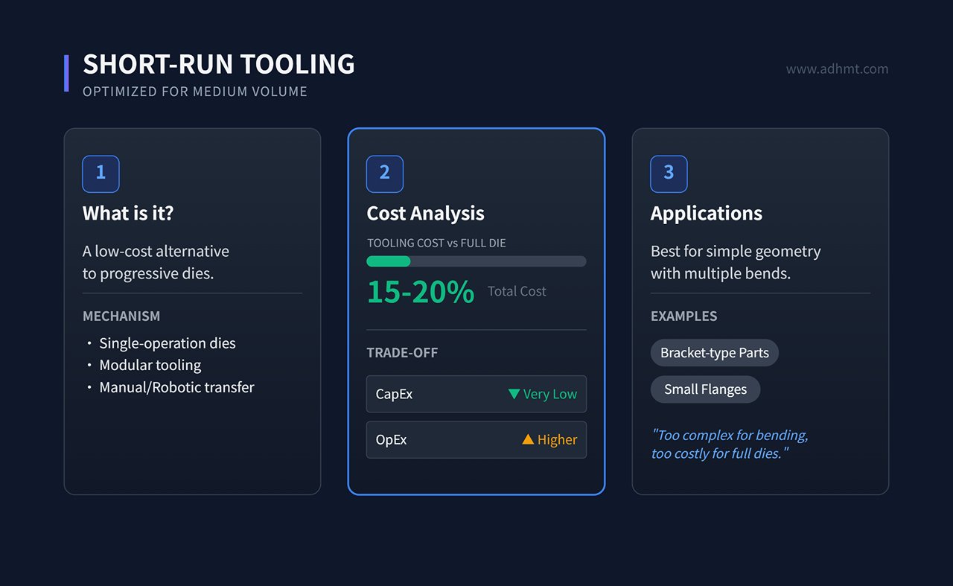Click the 15-20% cost figure
953x586 pixels.
click(x=420, y=292)
